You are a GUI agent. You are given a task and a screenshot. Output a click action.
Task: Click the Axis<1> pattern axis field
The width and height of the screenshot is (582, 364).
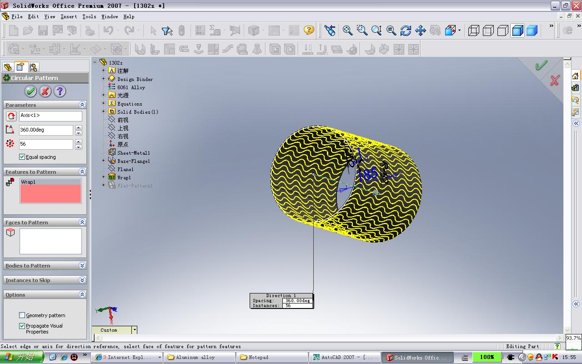click(50, 116)
